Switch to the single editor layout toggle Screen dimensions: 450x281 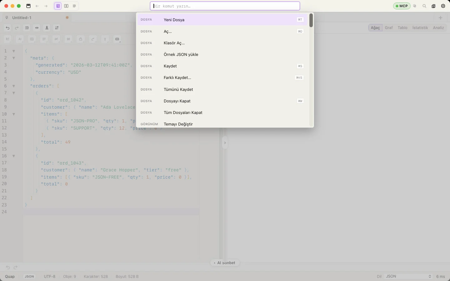[58, 6]
